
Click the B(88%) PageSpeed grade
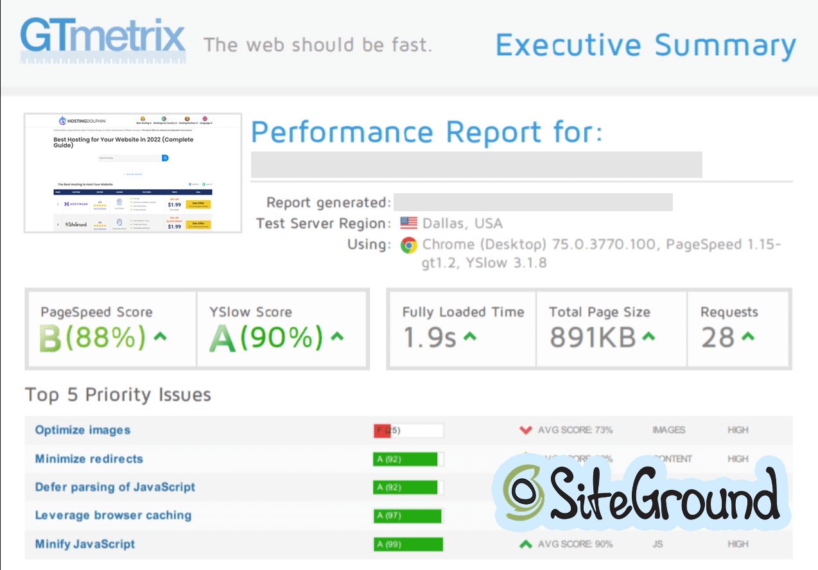pyautogui.click(x=93, y=338)
